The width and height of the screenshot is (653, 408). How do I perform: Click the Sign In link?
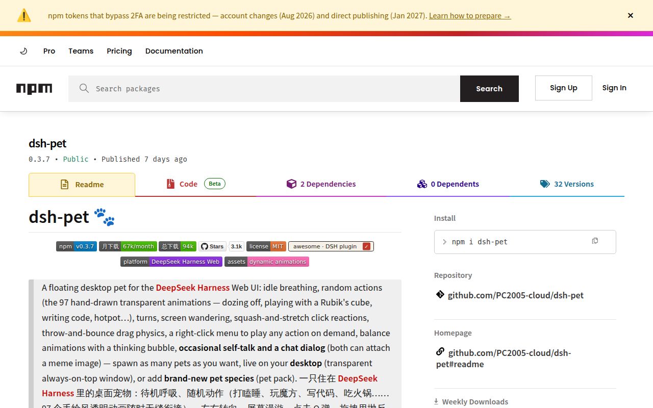[x=614, y=88]
